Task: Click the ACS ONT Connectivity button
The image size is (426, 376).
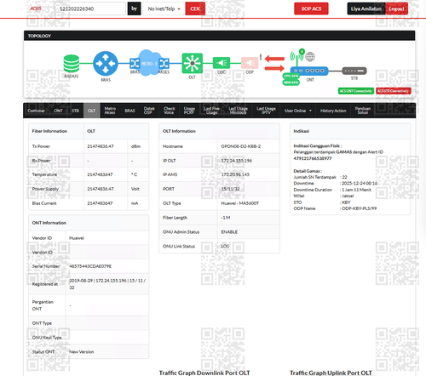Action: (x=356, y=91)
